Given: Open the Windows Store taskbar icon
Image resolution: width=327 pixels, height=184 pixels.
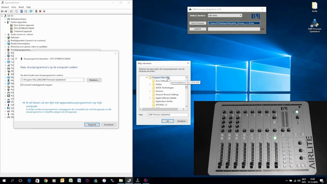Looking at the screenshot, I should tap(37, 181).
